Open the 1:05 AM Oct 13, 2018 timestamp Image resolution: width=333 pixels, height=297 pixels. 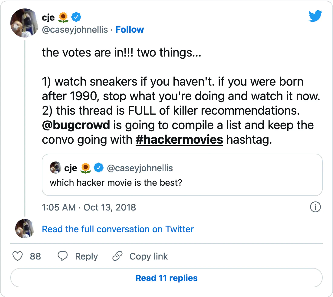89,207
